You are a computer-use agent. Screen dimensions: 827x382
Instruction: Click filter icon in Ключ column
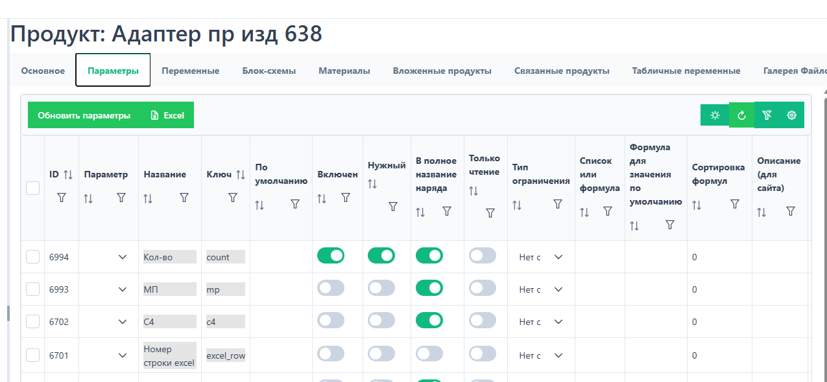pos(233,197)
